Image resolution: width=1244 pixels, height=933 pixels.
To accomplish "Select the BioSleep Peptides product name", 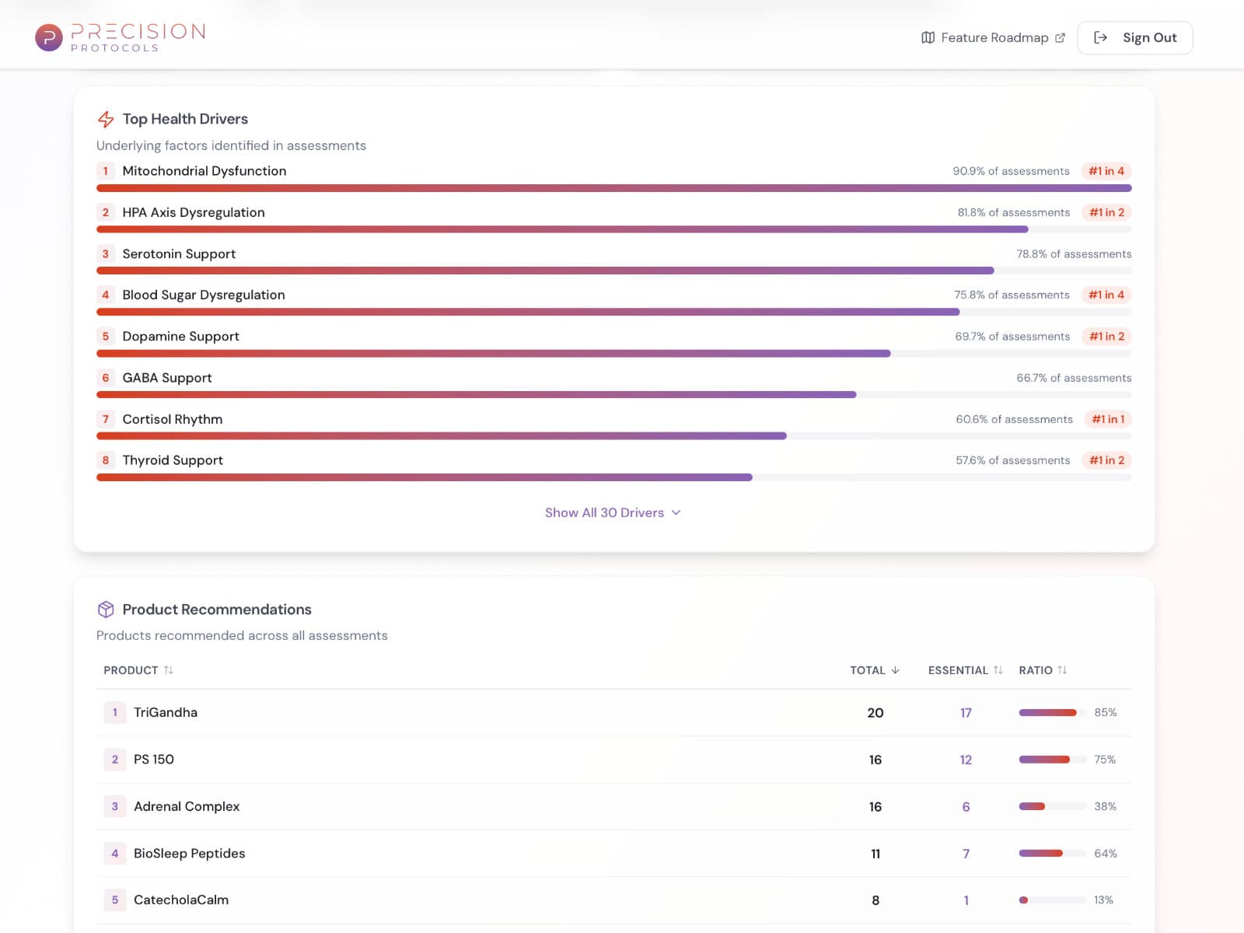I will (189, 853).
